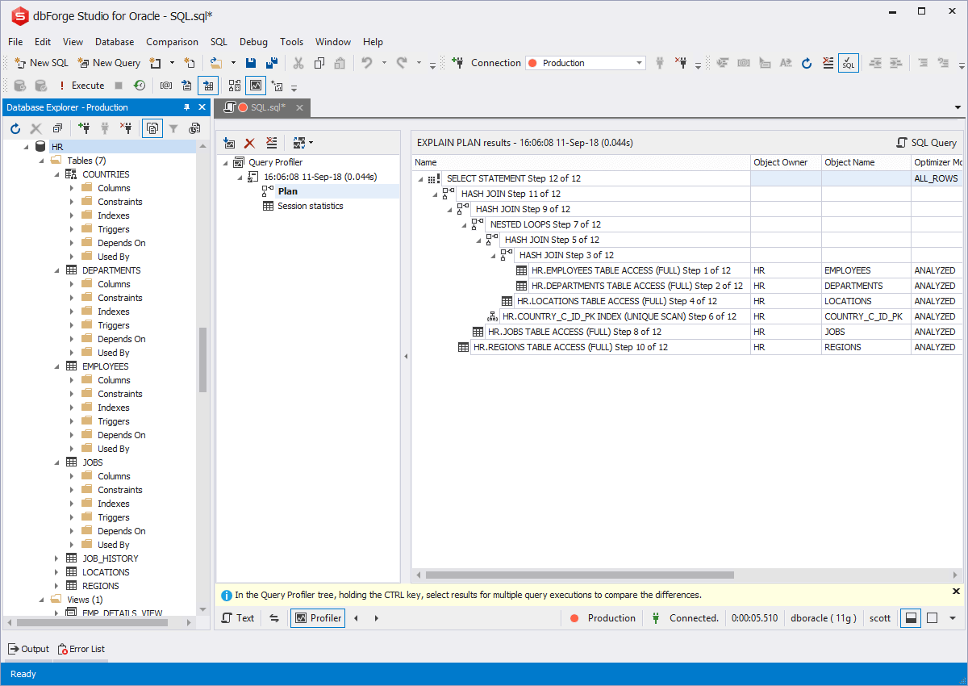Click the Clear profiling results icon in the profiler toolbar
Image resolution: width=968 pixels, height=686 pixels.
[271, 143]
